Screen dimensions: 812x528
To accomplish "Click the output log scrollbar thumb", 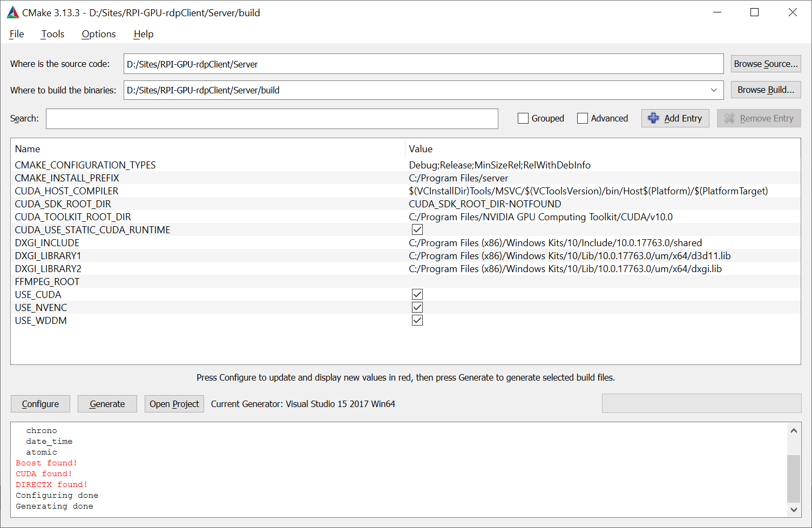I will tap(794, 479).
